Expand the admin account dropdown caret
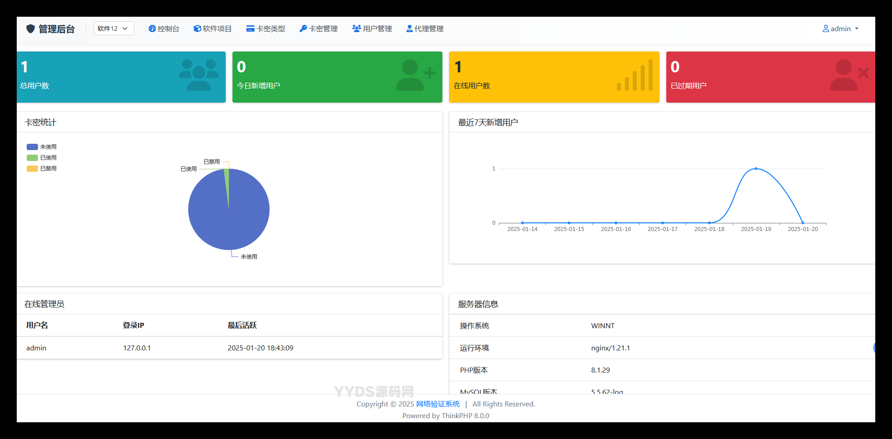892x439 pixels. pos(857,29)
